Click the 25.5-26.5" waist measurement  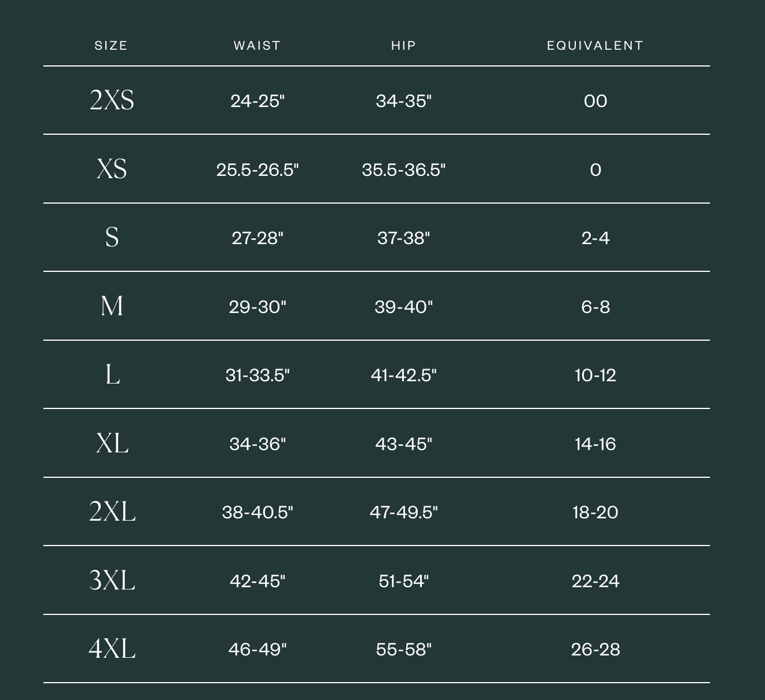[x=258, y=170]
